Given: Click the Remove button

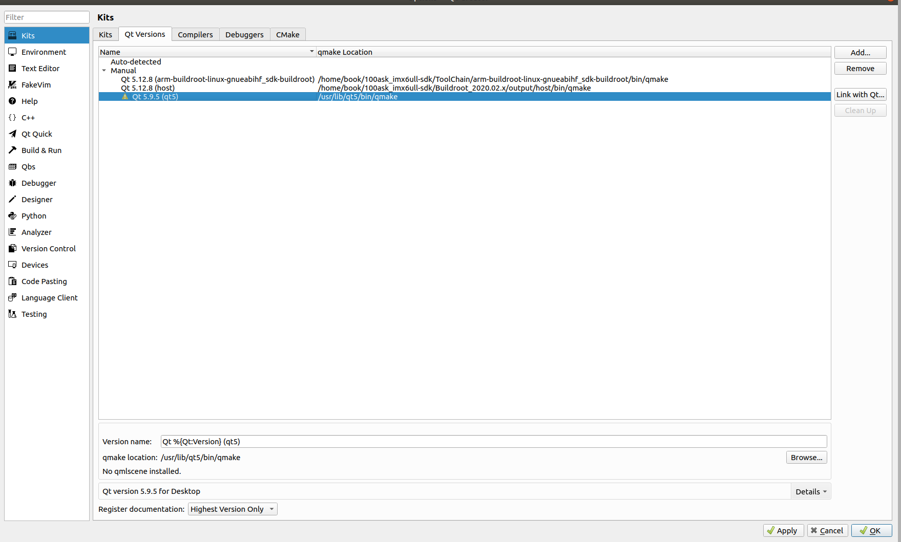Looking at the screenshot, I should click(860, 68).
